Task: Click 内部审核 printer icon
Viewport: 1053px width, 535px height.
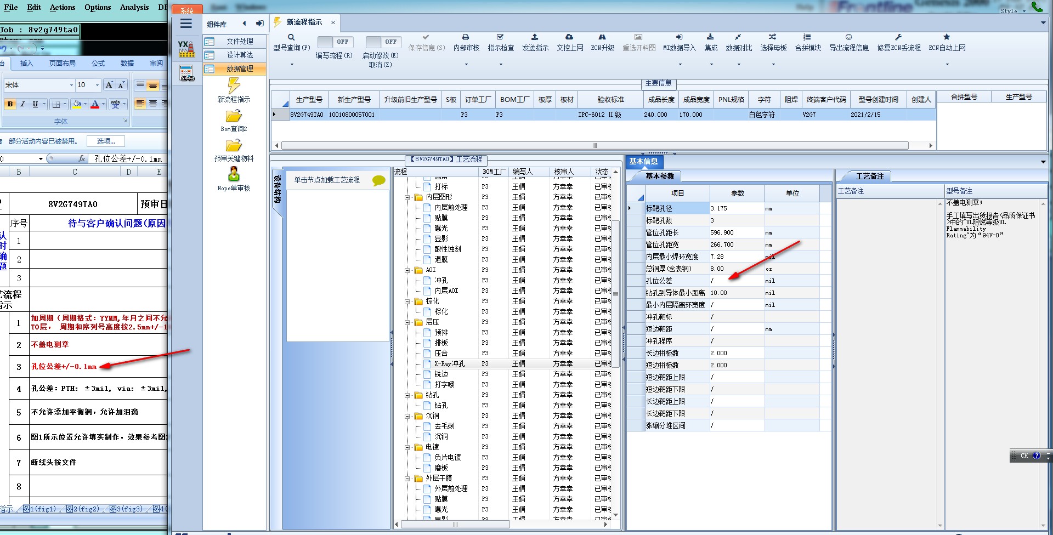Action: 466,37
